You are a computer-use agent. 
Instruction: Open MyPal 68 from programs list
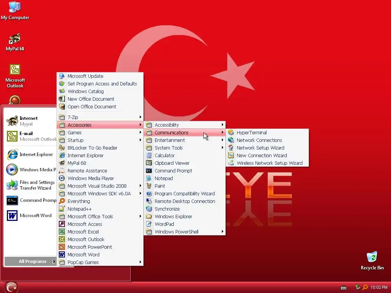(100, 163)
